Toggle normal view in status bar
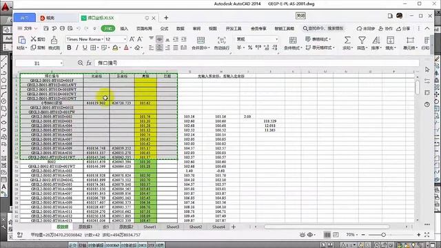The width and height of the screenshot is (441, 248). pyautogui.click(x=327, y=234)
